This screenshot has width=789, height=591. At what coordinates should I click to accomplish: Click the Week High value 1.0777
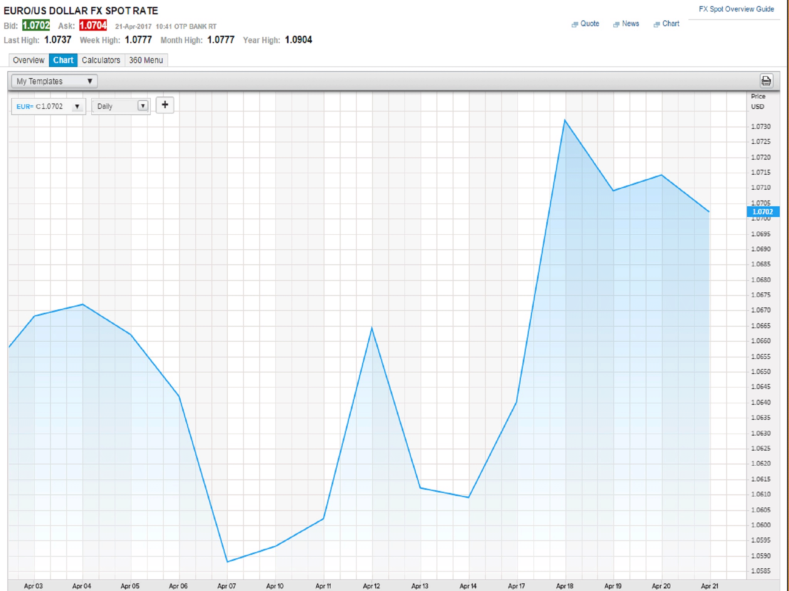pos(138,40)
